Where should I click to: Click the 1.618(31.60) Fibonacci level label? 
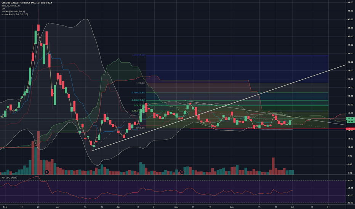click(x=138, y=55)
